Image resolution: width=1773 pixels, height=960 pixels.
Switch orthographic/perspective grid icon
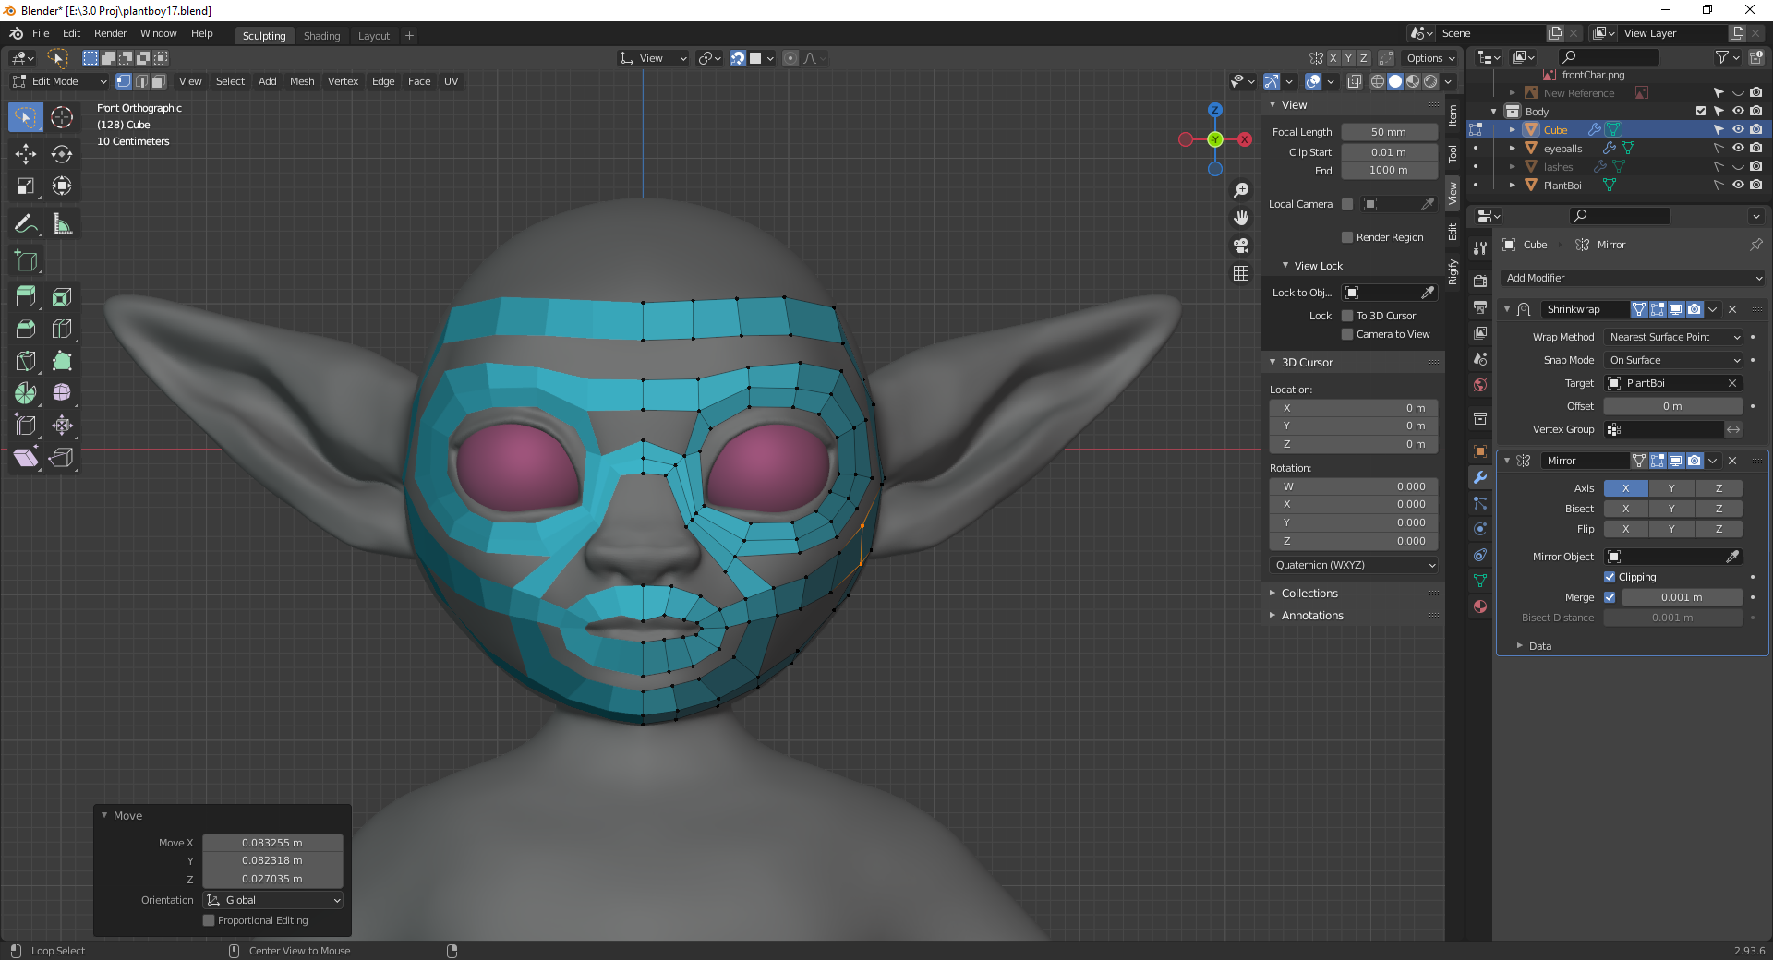1241,273
